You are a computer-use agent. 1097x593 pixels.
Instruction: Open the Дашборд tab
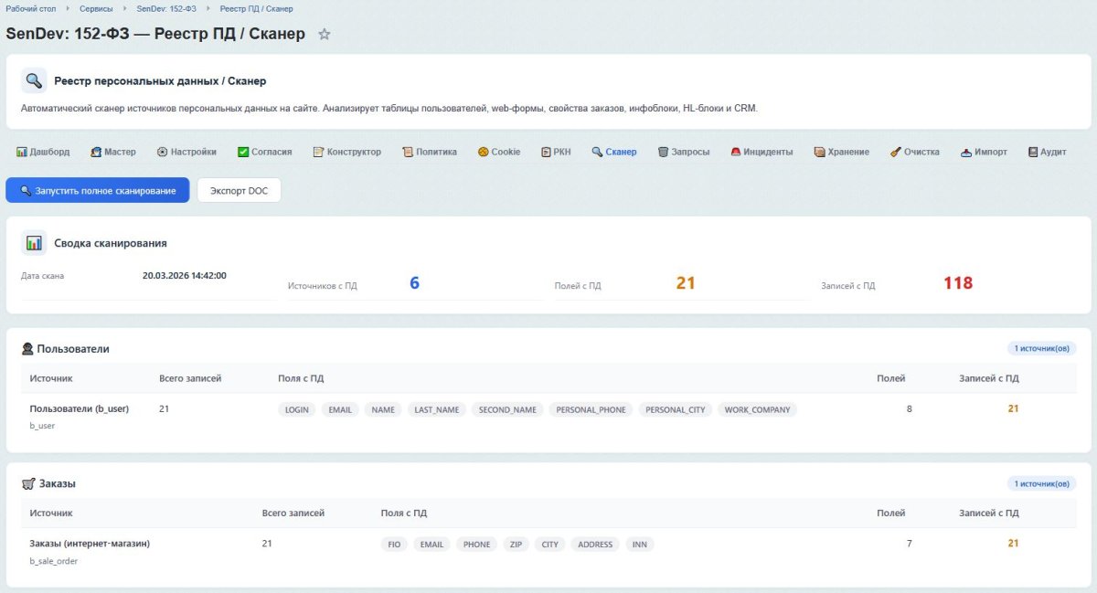pyautogui.click(x=43, y=152)
